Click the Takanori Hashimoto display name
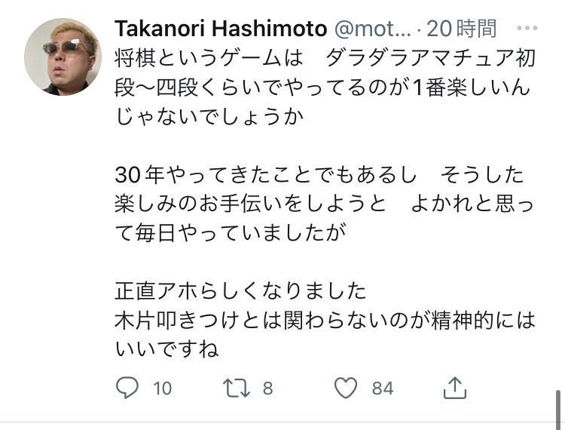Viewport: 565px width, 430px height. click(x=220, y=29)
